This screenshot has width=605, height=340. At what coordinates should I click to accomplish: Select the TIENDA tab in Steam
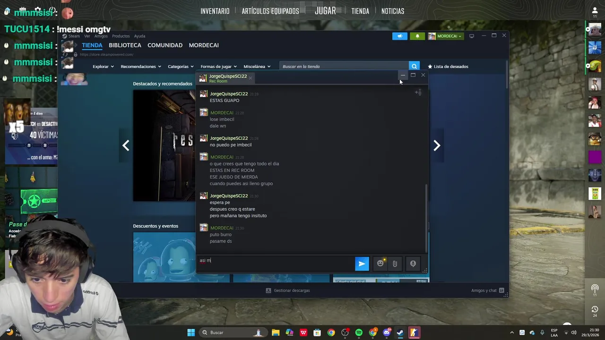coord(92,45)
